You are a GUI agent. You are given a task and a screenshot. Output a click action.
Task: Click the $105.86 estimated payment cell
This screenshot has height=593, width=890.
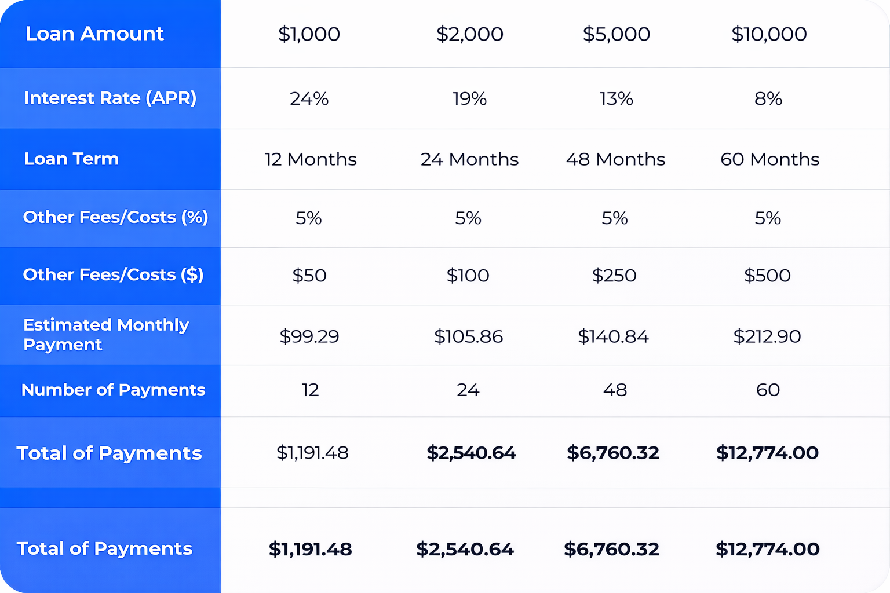click(x=468, y=336)
